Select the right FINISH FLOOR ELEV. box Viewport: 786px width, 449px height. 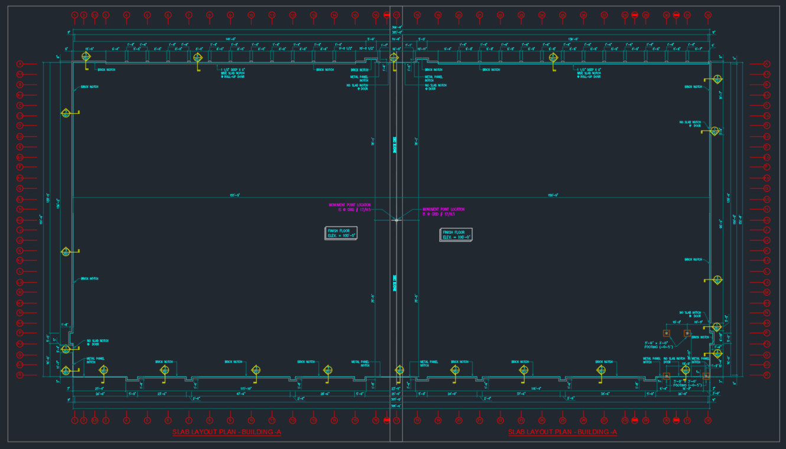(x=456, y=235)
